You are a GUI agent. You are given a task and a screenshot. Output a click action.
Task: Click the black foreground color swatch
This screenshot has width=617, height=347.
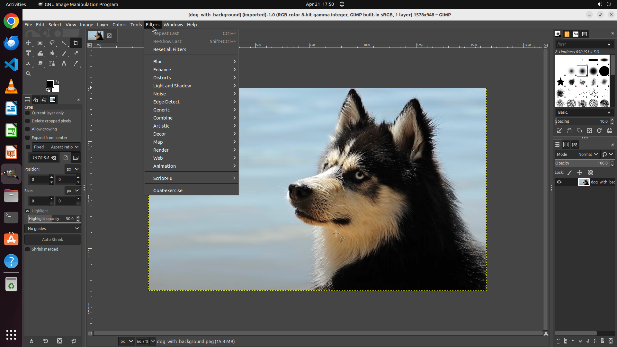pyautogui.click(x=50, y=84)
